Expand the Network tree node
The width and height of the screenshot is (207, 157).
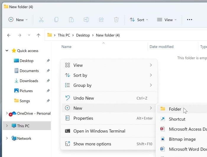click(7, 138)
